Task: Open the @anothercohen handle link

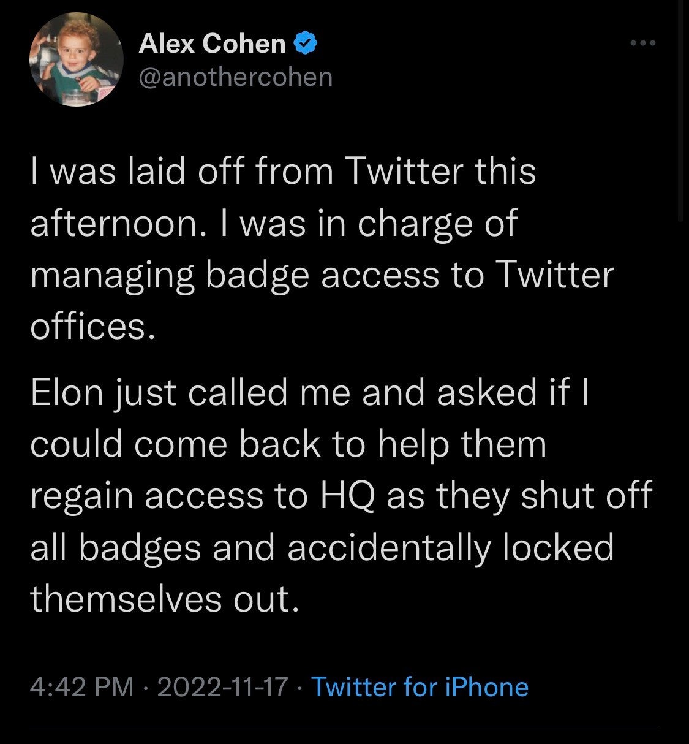Action: 236,77
